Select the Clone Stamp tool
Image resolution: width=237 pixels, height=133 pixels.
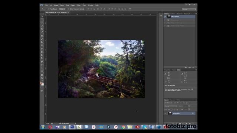pos(42,42)
